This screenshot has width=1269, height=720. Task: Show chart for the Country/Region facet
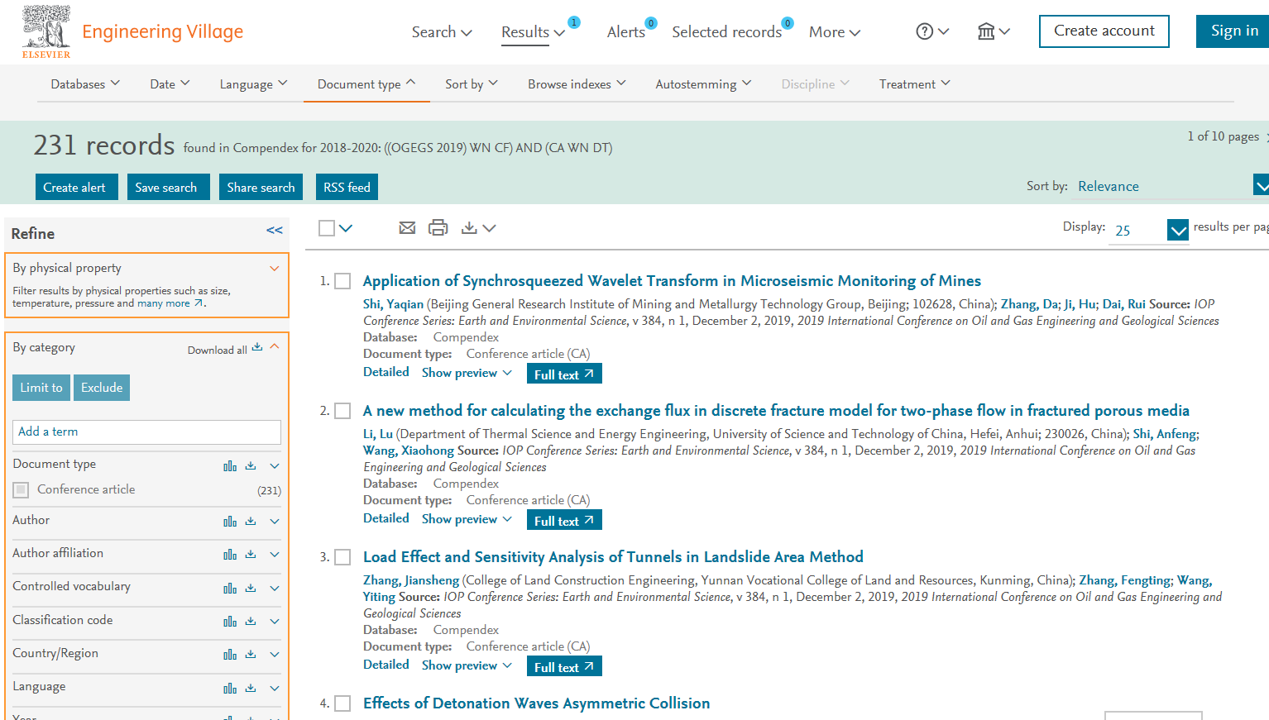pyautogui.click(x=230, y=655)
